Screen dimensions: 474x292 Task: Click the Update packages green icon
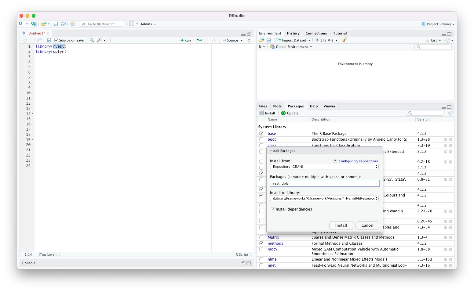click(283, 113)
